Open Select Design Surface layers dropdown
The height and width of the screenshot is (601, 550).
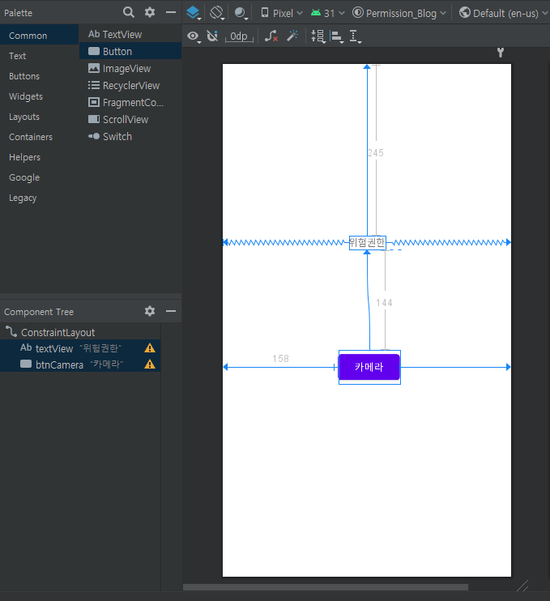tap(194, 13)
